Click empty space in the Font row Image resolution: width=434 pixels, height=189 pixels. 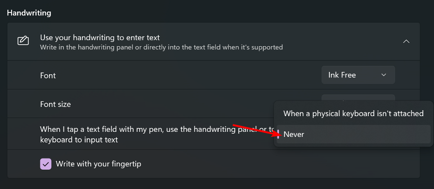[185, 75]
